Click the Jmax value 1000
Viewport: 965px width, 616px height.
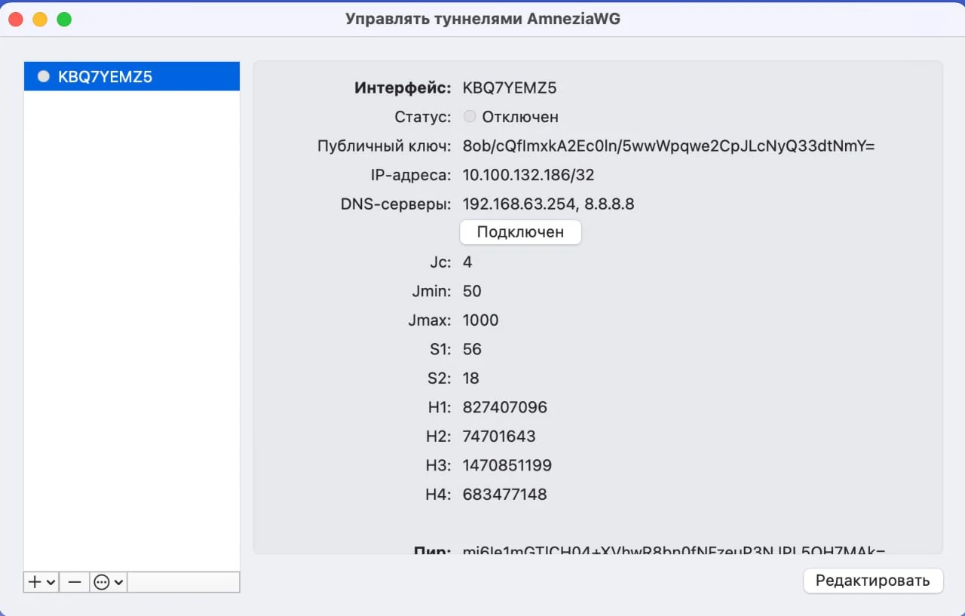(x=480, y=320)
